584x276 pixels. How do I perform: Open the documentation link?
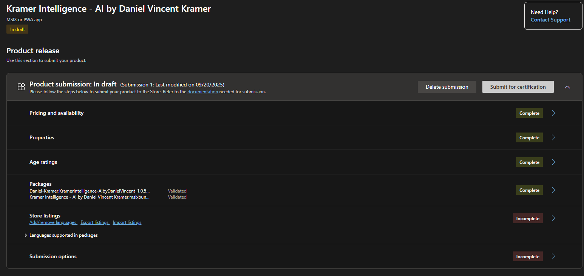202,92
